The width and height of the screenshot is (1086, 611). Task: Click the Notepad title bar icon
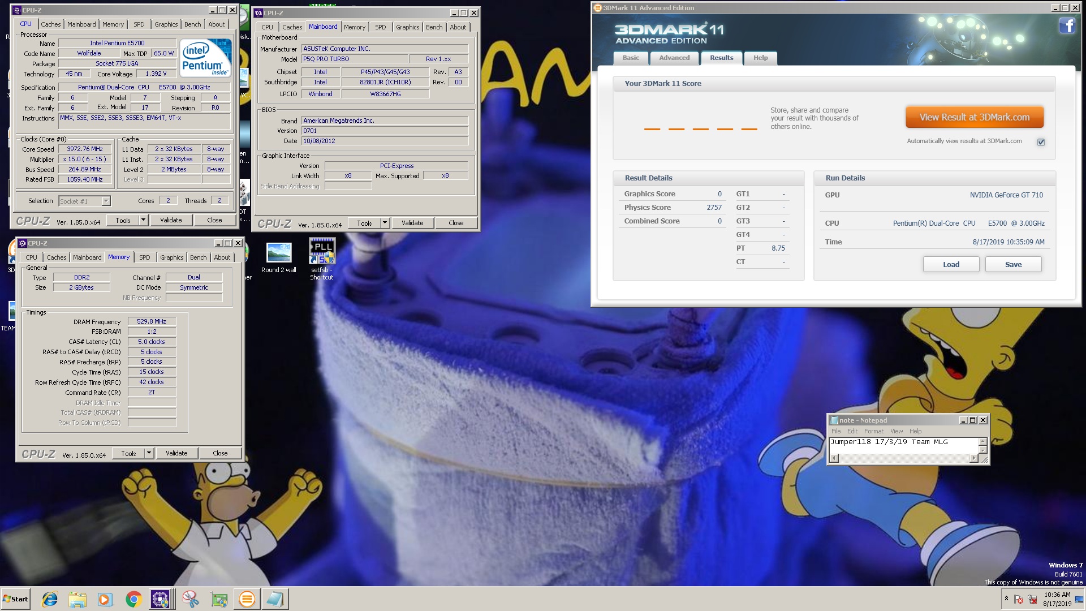click(x=834, y=420)
